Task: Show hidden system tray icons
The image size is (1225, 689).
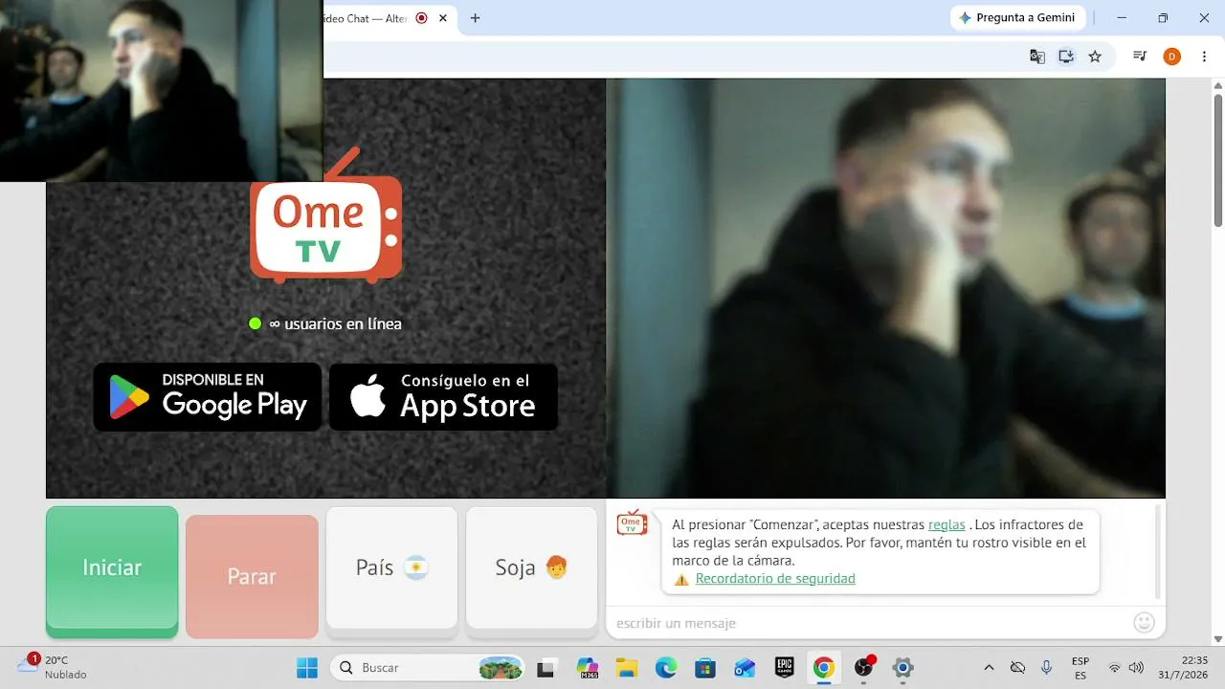Action: [989, 667]
